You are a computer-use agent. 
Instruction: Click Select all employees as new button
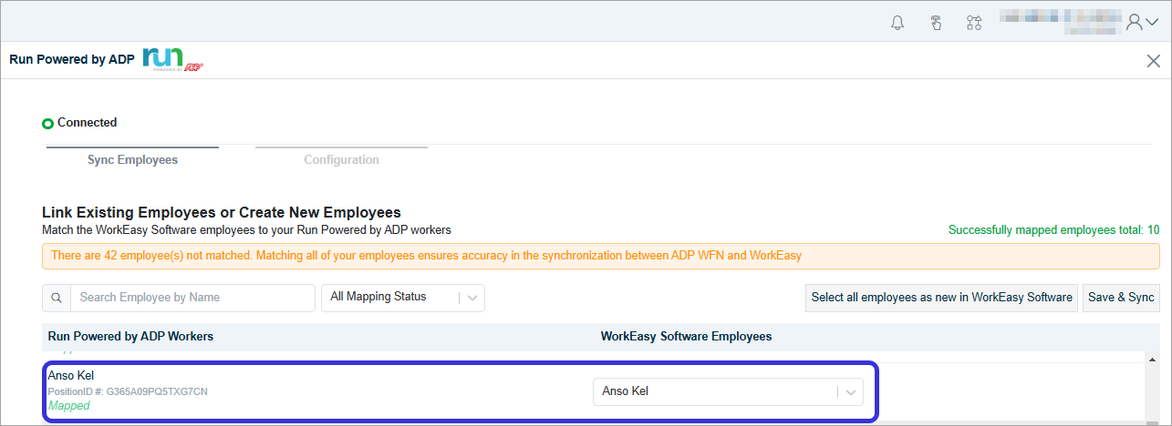click(942, 298)
